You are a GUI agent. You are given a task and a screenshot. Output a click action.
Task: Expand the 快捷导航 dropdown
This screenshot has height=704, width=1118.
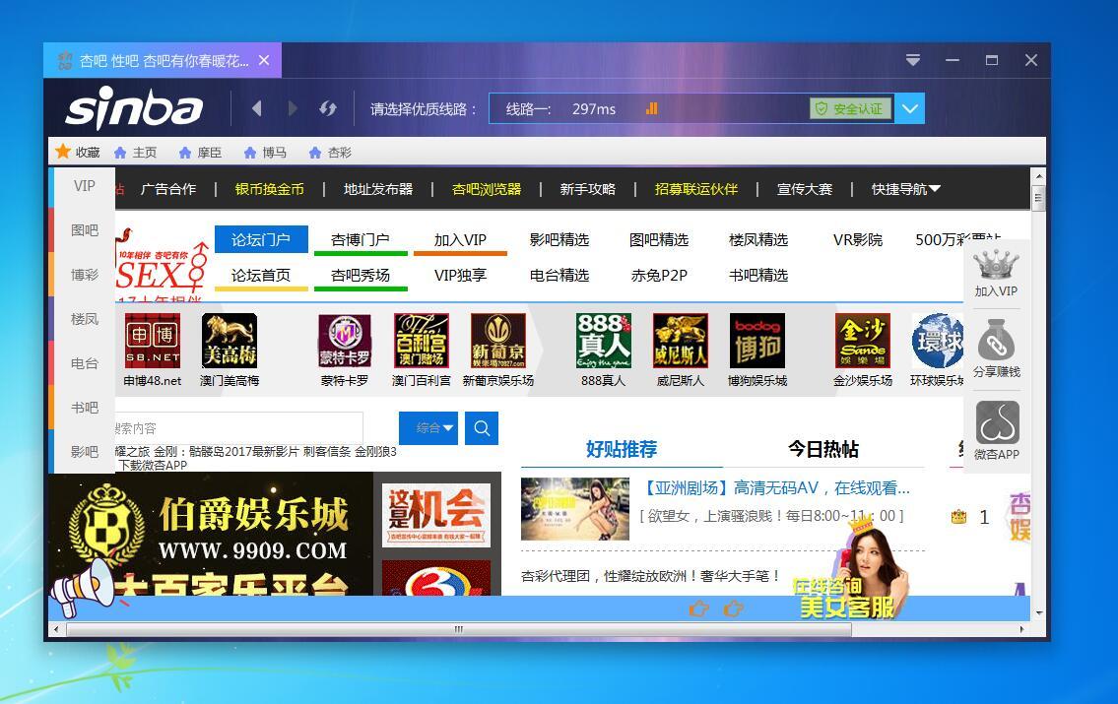click(x=906, y=189)
